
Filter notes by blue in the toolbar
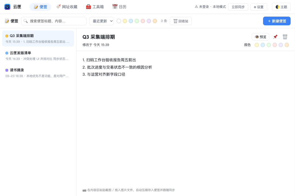coord(131,21)
